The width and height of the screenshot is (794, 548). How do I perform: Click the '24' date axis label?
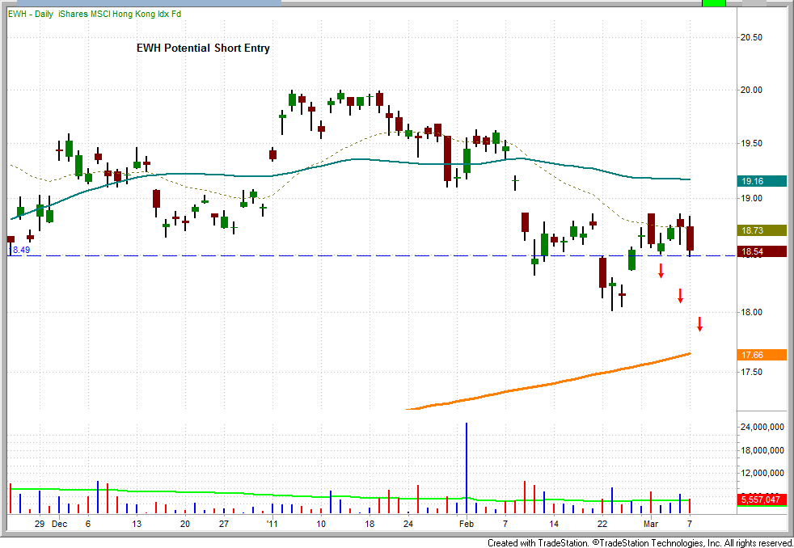408,524
